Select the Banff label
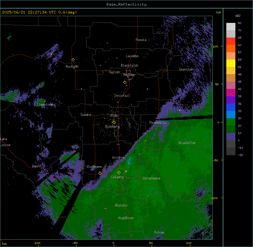Screen dimensions: 253x247 pyautogui.click(x=36, y=166)
